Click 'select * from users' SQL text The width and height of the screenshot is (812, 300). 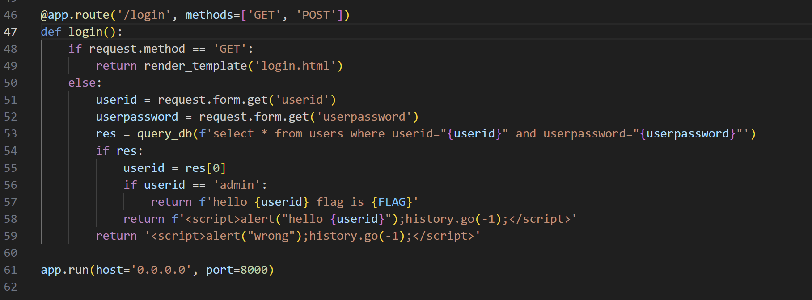coord(278,133)
